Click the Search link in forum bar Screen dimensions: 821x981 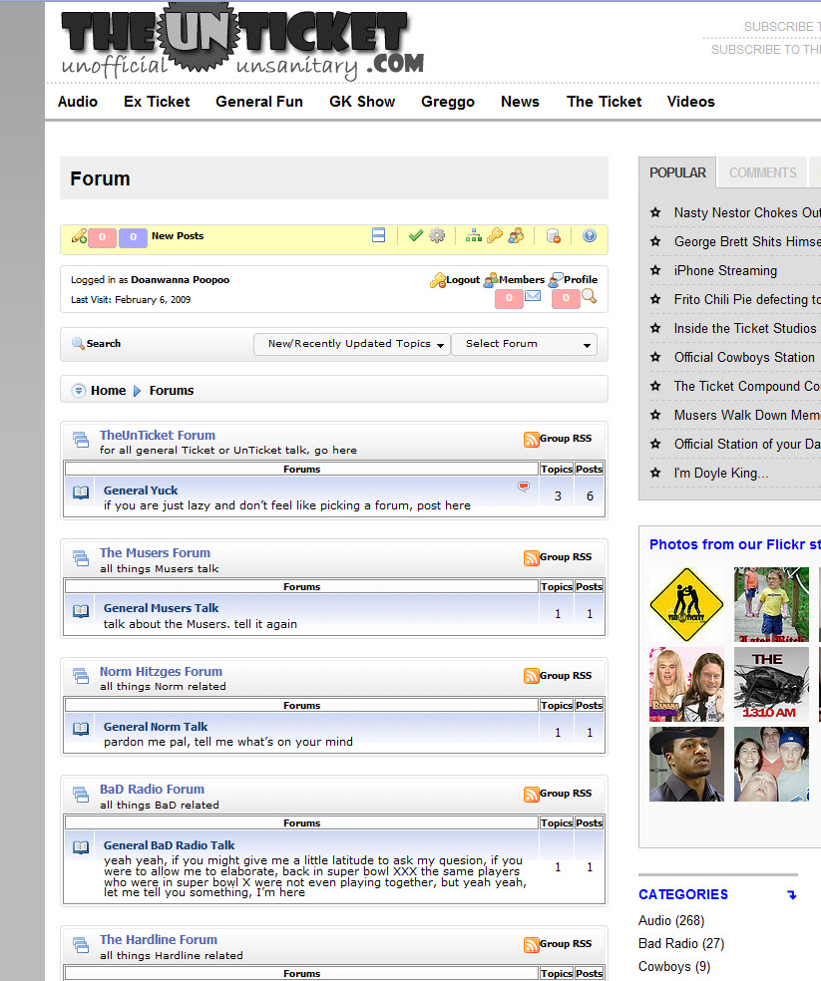[x=104, y=344]
